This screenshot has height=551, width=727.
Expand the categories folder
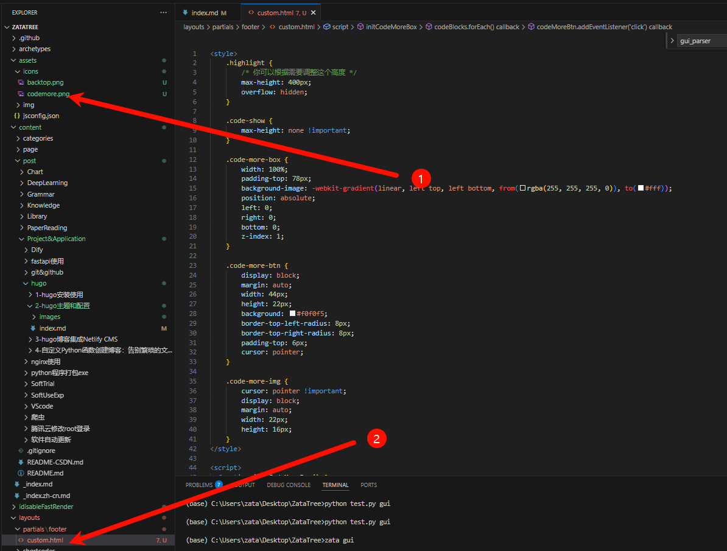coord(18,138)
